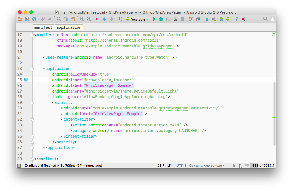Image resolution: width=292 pixels, height=191 pixels.
Task: Open Replace with the magnifier-A icon
Action: [x=89, y=19]
